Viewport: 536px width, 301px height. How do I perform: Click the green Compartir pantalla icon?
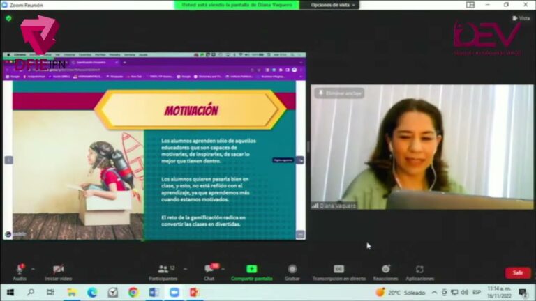pyautogui.click(x=251, y=270)
